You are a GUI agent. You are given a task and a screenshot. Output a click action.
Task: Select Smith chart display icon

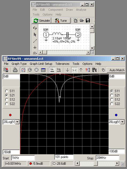(30, 70)
